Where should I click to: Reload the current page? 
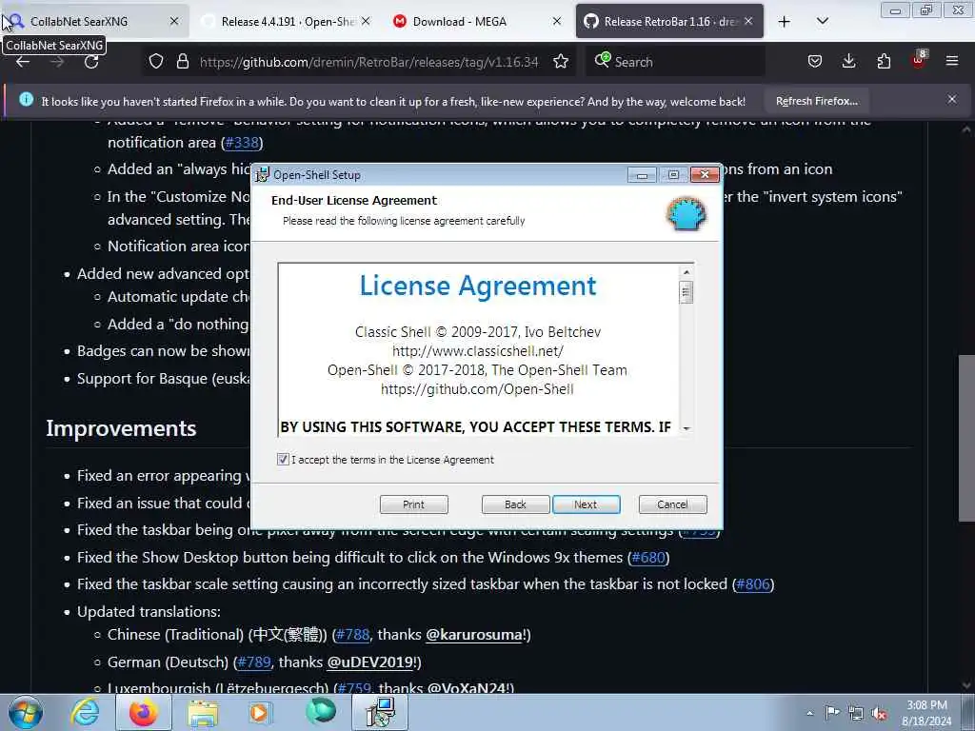pos(91,62)
